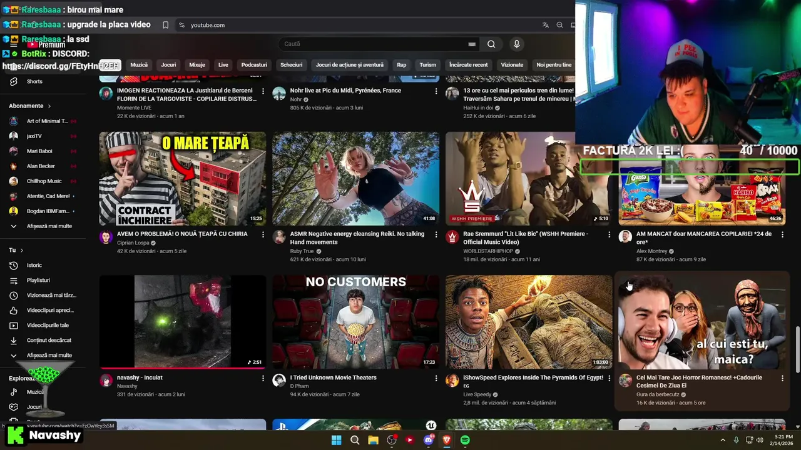
Task: Show hidden system tray icons
Action: (x=723, y=440)
